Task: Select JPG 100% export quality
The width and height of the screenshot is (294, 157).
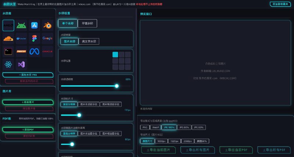Action: [x=169, y=127]
